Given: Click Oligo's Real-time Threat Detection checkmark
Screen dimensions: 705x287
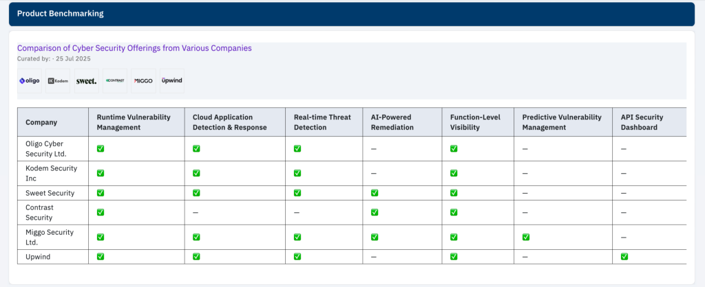Looking at the screenshot, I should tap(297, 148).
